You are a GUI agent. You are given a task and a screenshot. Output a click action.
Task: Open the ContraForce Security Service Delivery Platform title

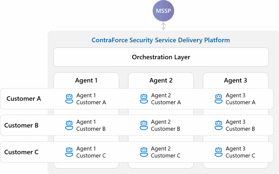click(x=161, y=40)
